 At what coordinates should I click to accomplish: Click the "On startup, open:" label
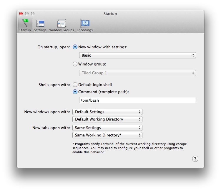click(x=54, y=47)
